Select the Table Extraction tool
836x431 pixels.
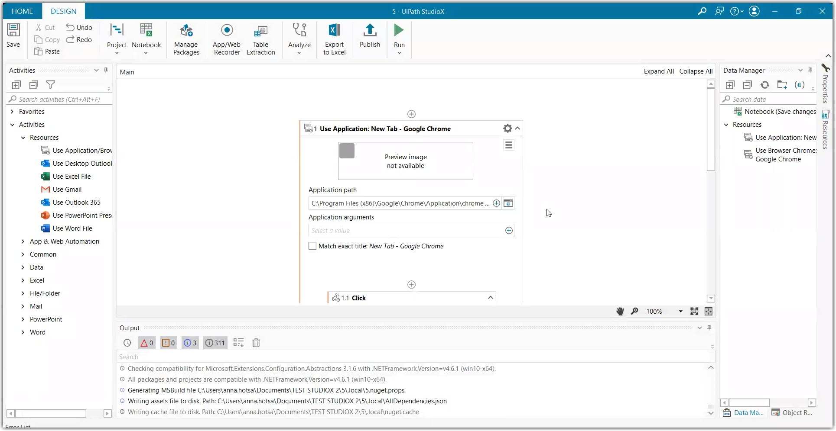(261, 39)
